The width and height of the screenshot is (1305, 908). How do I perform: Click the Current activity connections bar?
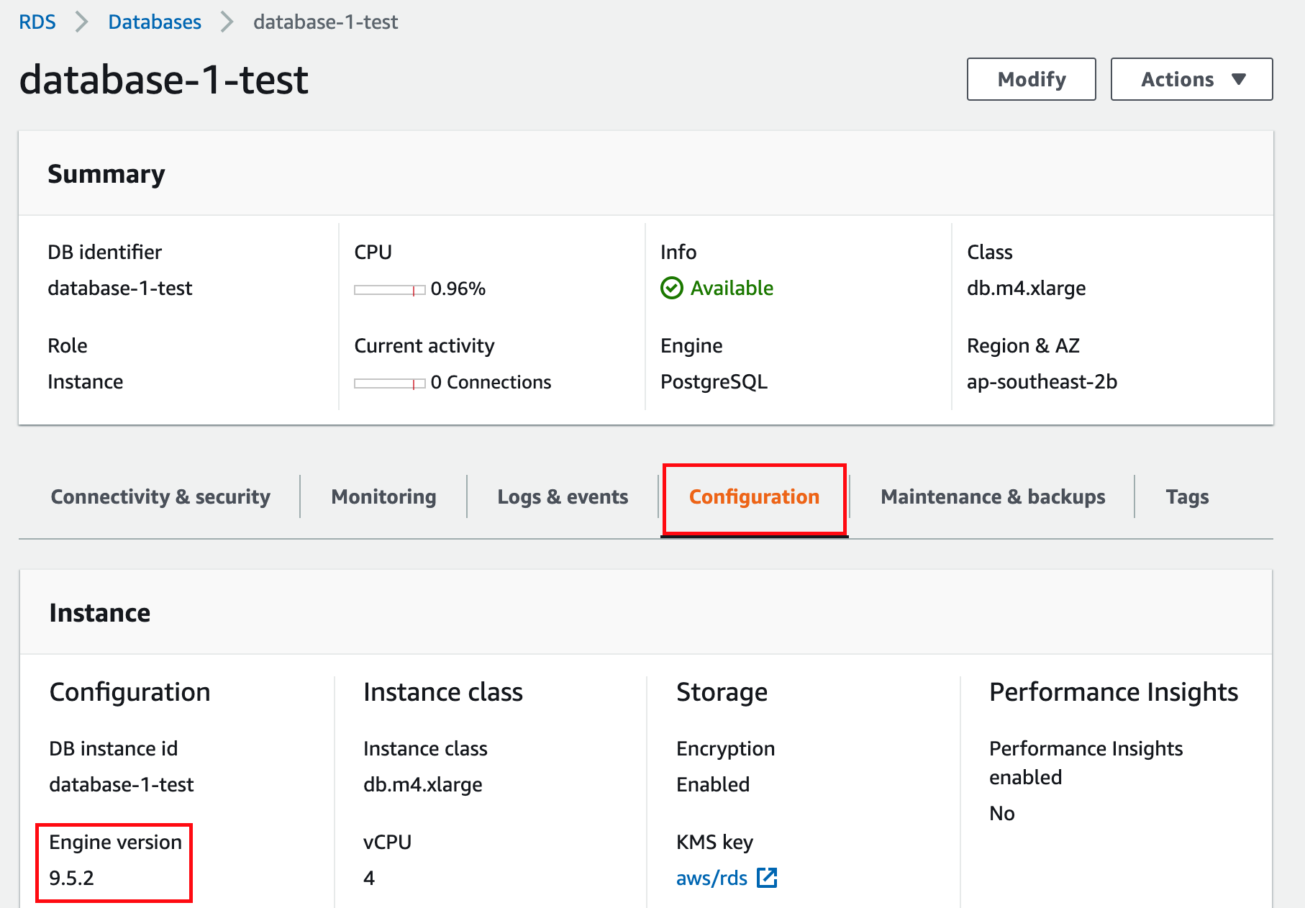point(389,383)
